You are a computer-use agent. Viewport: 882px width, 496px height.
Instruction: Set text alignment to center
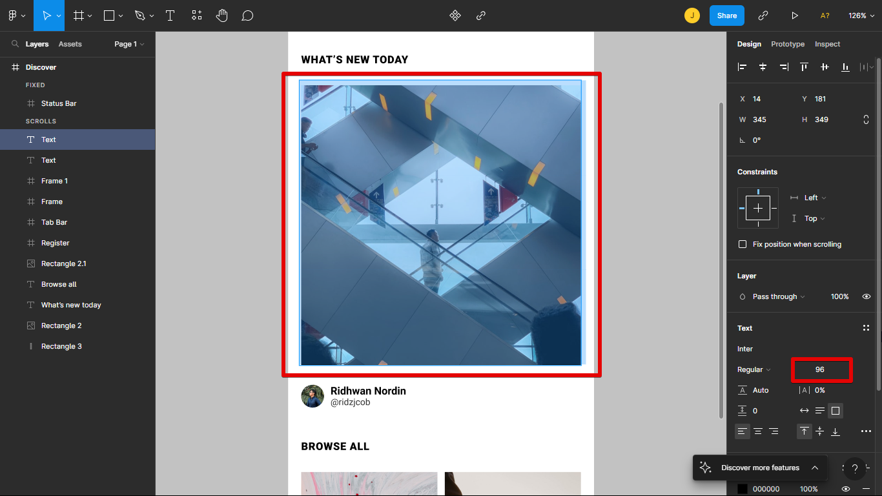point(758,431)
